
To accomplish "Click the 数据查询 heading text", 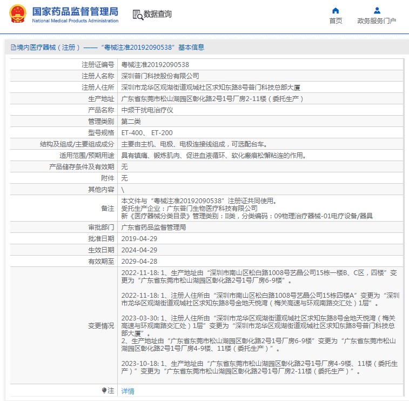I will [158, 14].
